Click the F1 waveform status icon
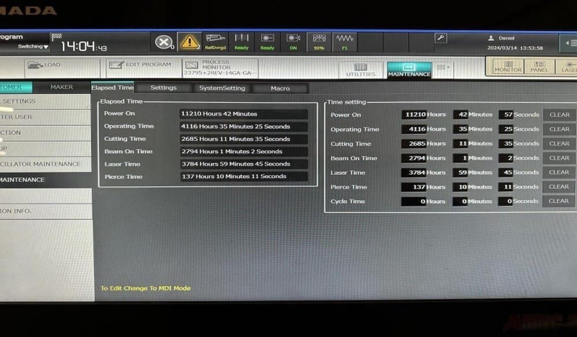This screenshot has width=577, height=337. tap(344, 42)
